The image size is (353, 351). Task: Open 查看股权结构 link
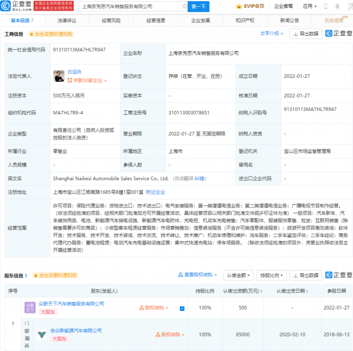(197, 275)
